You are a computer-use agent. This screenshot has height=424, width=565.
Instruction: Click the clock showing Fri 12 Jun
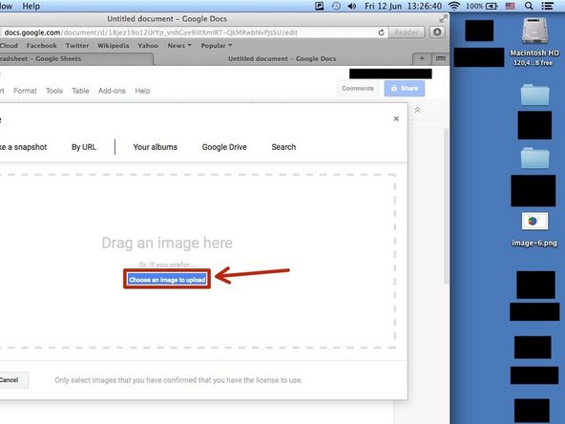click(403, 6)
